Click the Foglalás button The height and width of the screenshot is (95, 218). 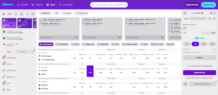(x=200, y=58)
